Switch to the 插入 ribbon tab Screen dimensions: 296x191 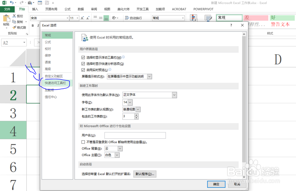point(35,9)
